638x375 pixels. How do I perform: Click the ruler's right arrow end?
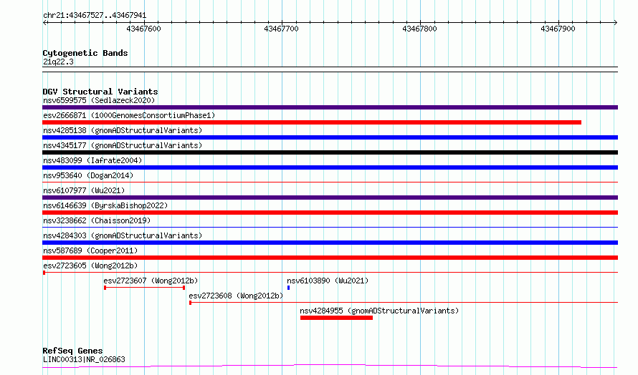point(616,23)
